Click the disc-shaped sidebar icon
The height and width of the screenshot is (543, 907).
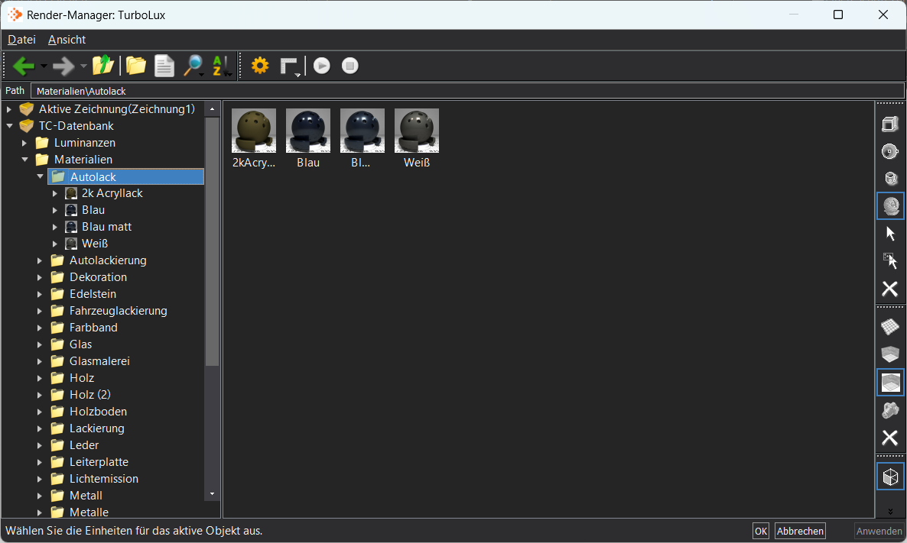(x=890, y=151)
